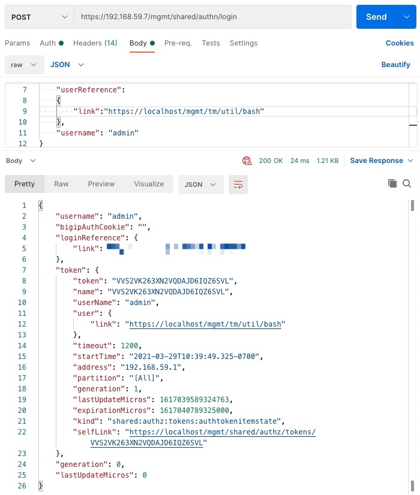Switch to the Visualize response tab
This screenshot has width=420, height=495.
[x=149, y=184]
